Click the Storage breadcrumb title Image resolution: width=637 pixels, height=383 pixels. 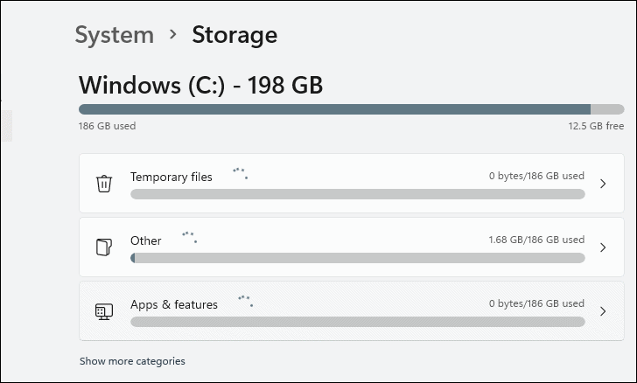tap(234, 35)
